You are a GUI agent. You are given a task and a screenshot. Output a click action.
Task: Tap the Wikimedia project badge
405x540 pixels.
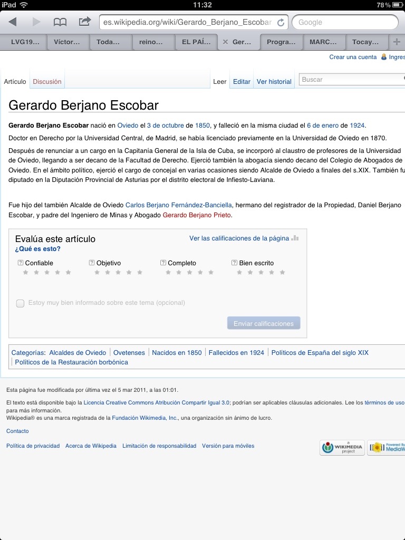342,448
